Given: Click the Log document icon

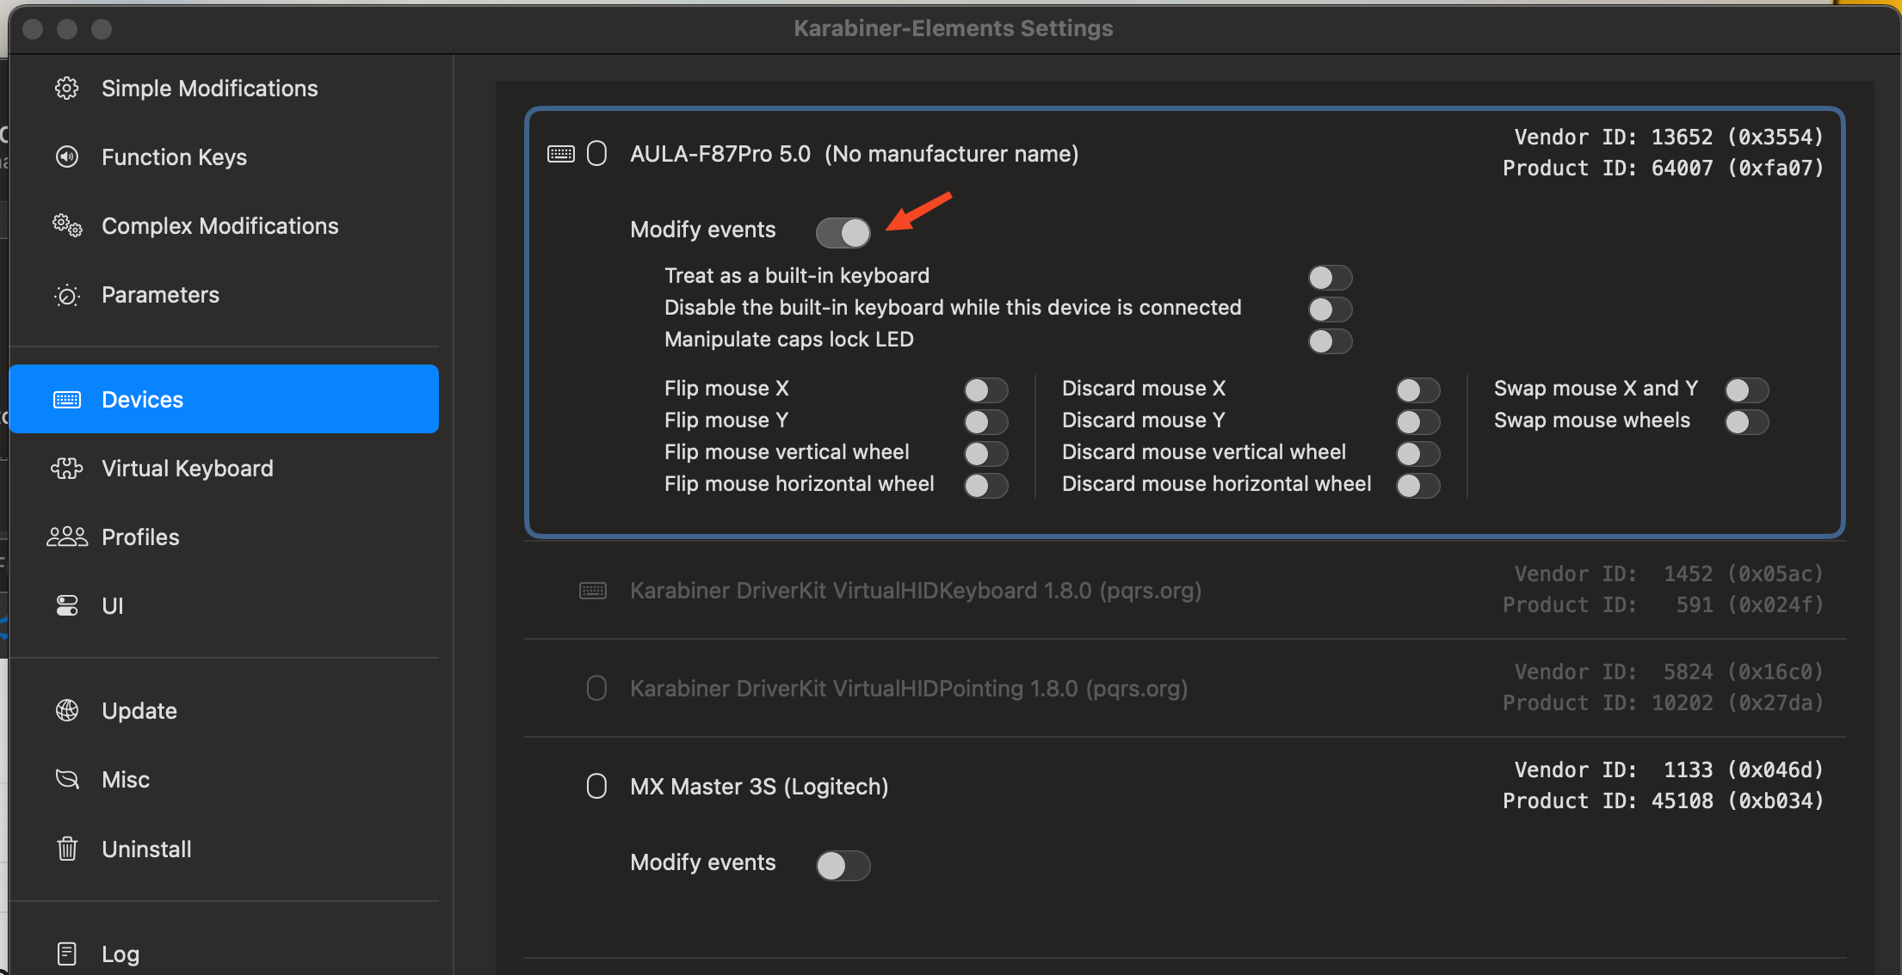Looking at the screenshot, I should pos(67,954).
